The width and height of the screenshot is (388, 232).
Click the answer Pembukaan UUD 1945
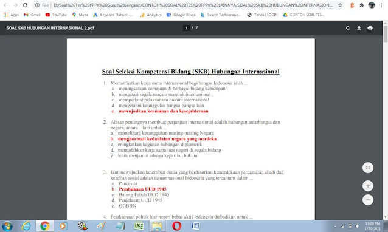click(142, 189)
